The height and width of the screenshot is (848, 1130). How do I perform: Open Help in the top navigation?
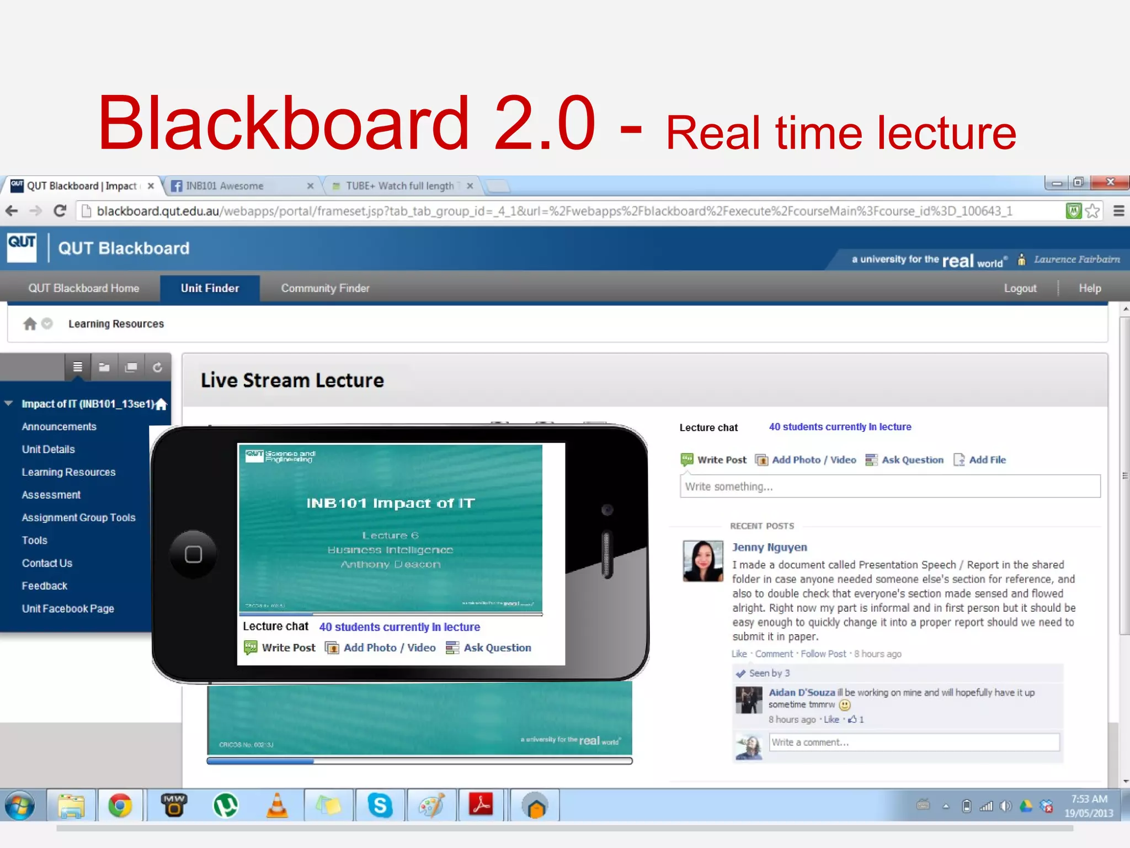(x=1090, y=288)
